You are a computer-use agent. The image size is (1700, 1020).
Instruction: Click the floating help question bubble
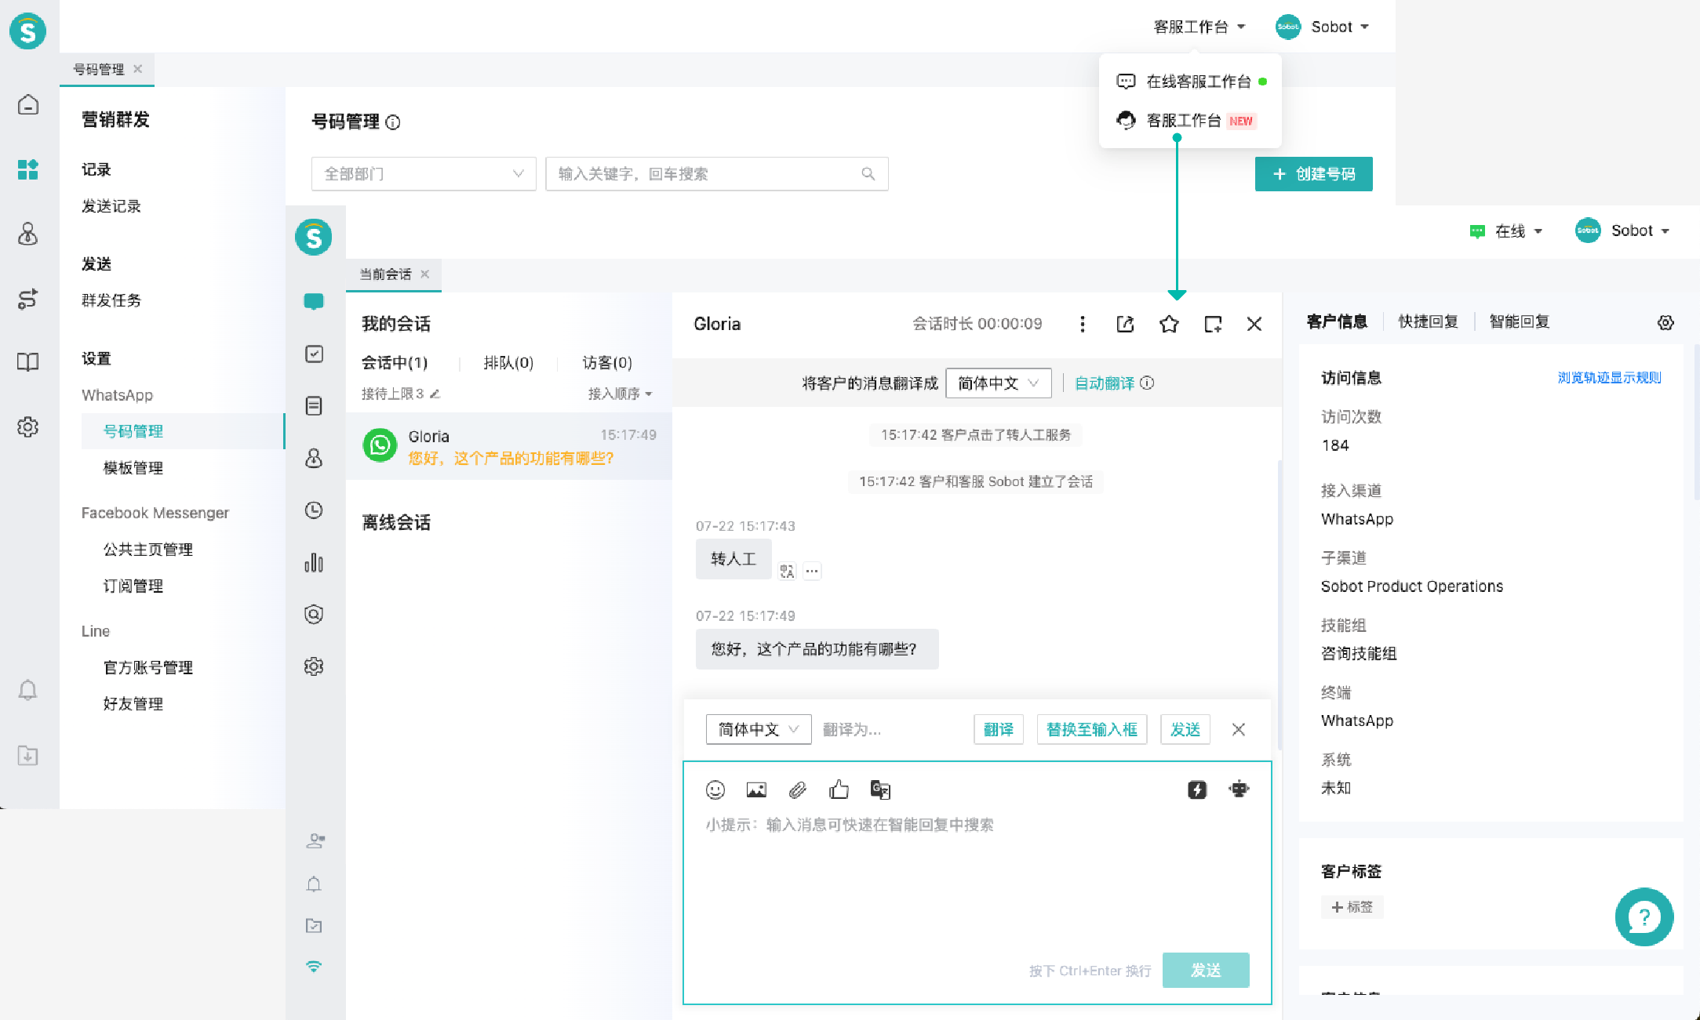[x=1644, y=917]
